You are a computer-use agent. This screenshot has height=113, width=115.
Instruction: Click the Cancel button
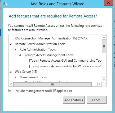96,100
